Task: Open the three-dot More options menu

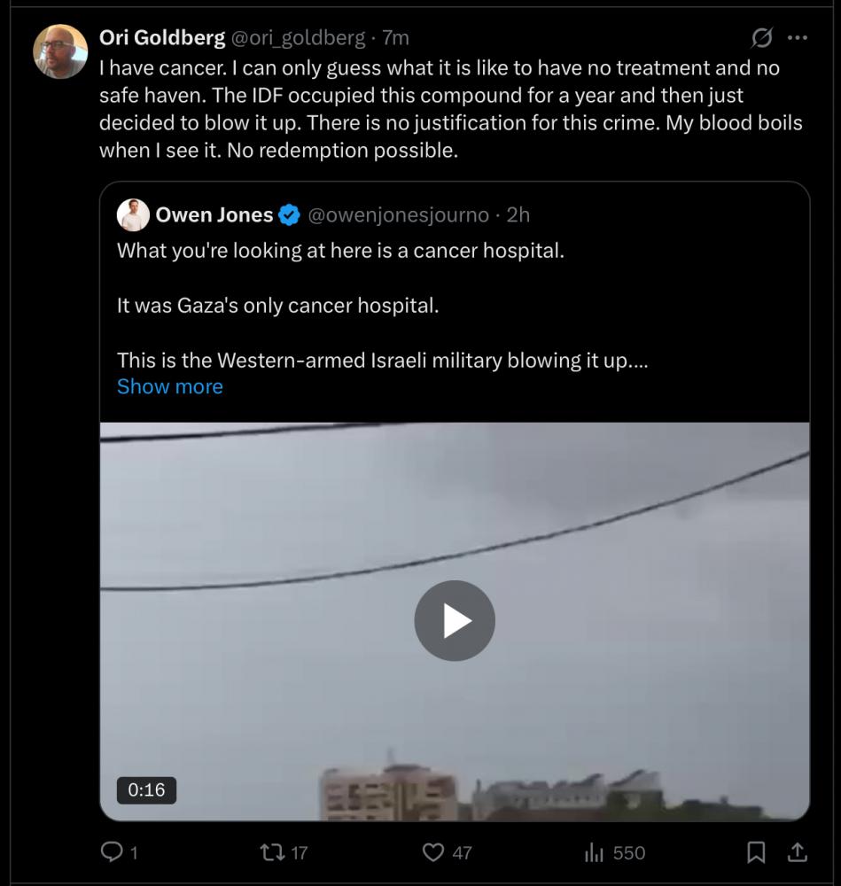Action: pyautogui.click(x=798, y=38)
